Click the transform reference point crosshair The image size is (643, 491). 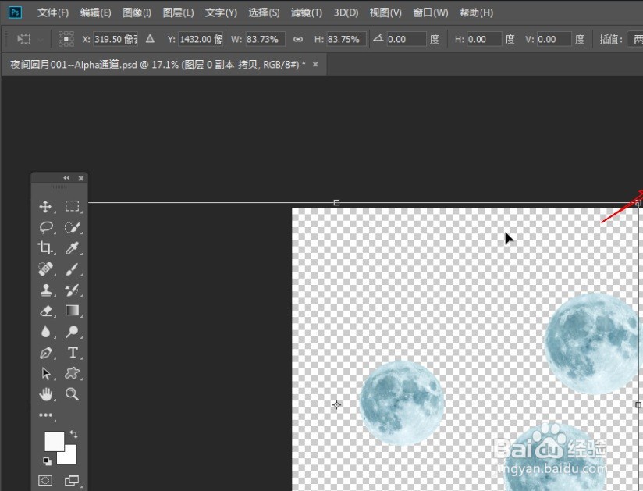pyautogui.click(x=336, y=405)
